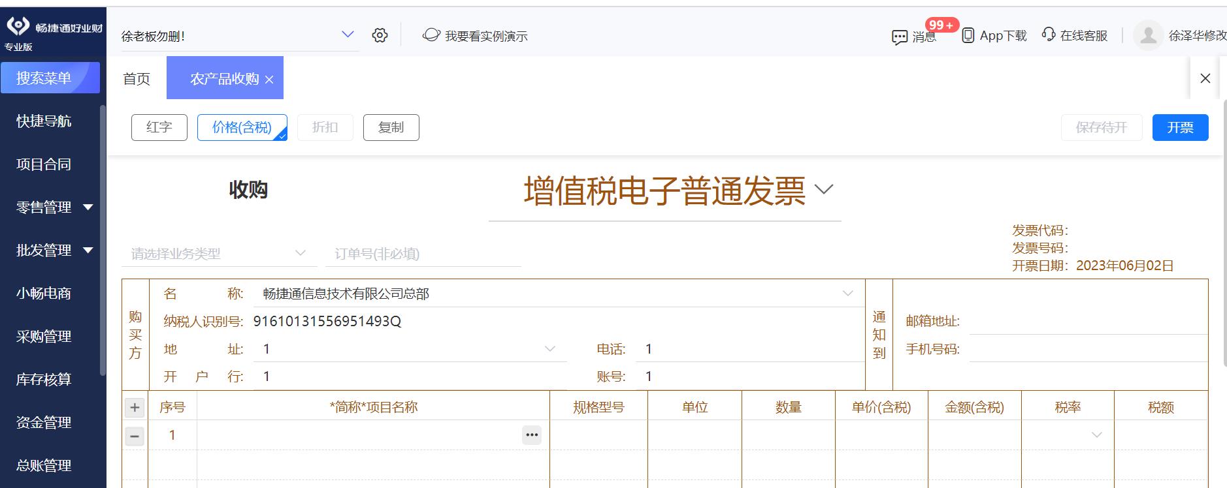Open 小畅电商 in the sidebar
Screen dimensions: 1227x488
pyautogui.click(x=44, y=294)
